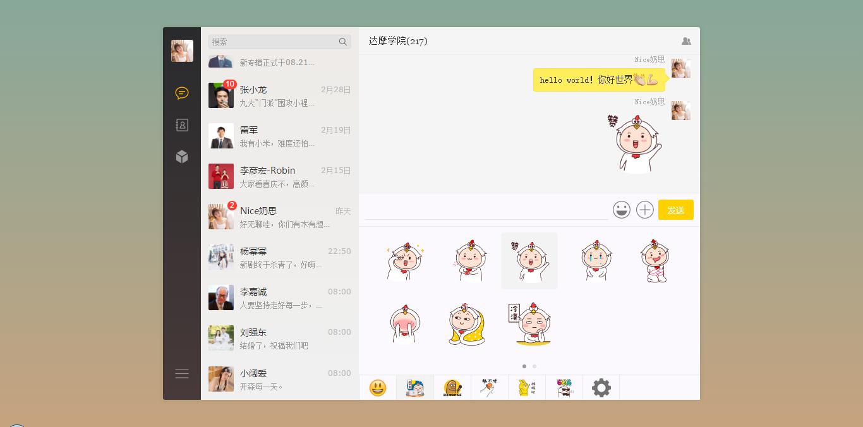Open the contacts section in the sidebar
This screenshot has width=863, height=427.
[x=182, y=125]
